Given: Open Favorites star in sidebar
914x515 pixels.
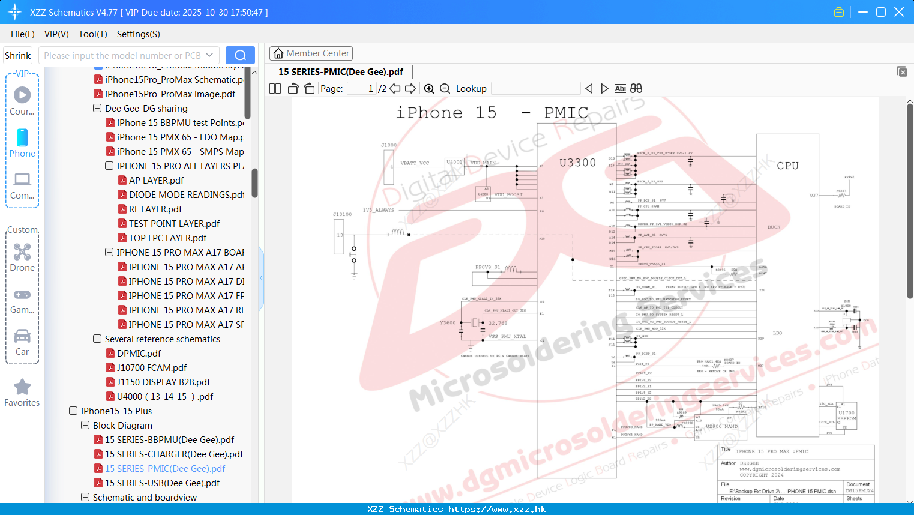Looking at the screenshot, I should [22, 393].
